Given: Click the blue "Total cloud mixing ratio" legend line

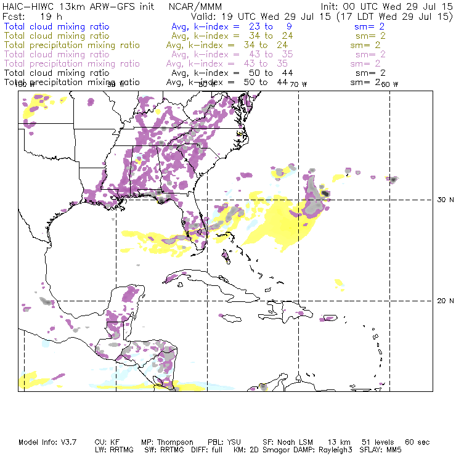Looking at the screenshot, I should [x=57, y=26].
